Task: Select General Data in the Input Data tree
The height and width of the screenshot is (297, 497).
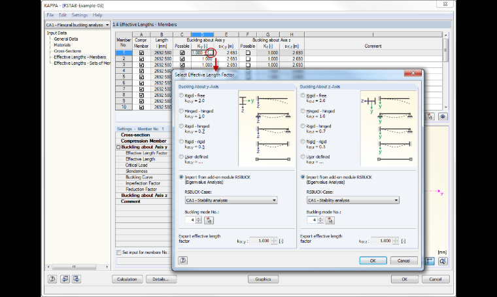Action: [x=66, y=39]
